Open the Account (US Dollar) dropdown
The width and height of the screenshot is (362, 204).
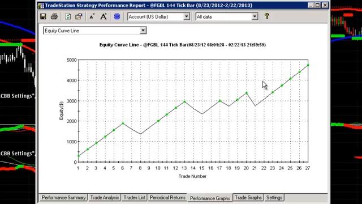click(x=187, y=16)
